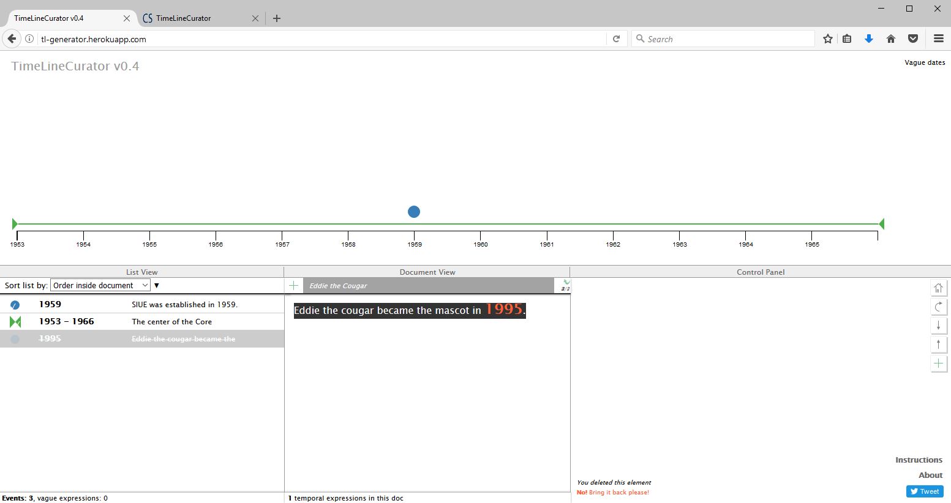951x503 pixels.
Task: Click the circular redo arrow icon
Action: coord(938,307)
